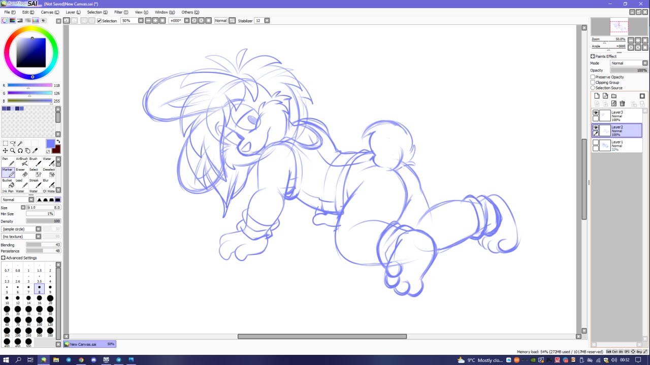Expand the Advanced Settings section
This screenshot has width=650, height=365.
pyautogui.click(x=4, y=258)
